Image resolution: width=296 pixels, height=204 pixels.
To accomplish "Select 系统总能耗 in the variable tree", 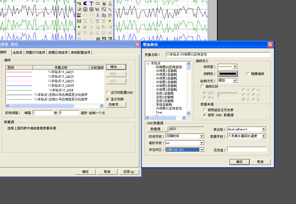I will (164, 105).
